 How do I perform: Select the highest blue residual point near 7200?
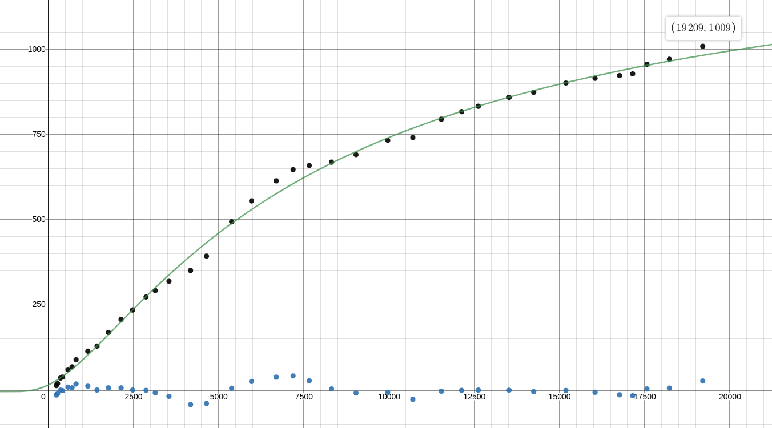tap(293, 375)
